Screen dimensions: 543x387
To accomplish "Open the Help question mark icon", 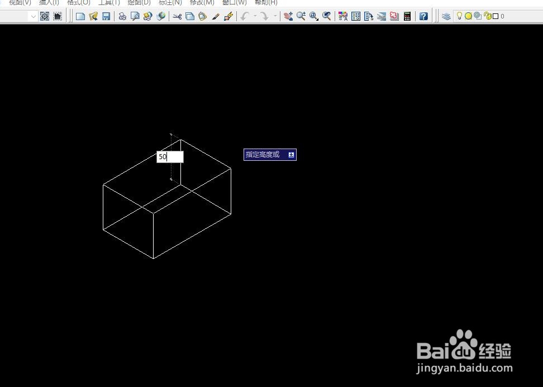I will point(423,16).
